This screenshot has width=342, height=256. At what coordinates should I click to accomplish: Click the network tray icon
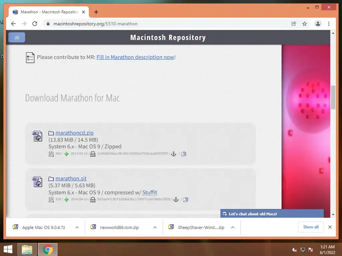(303, 250)
